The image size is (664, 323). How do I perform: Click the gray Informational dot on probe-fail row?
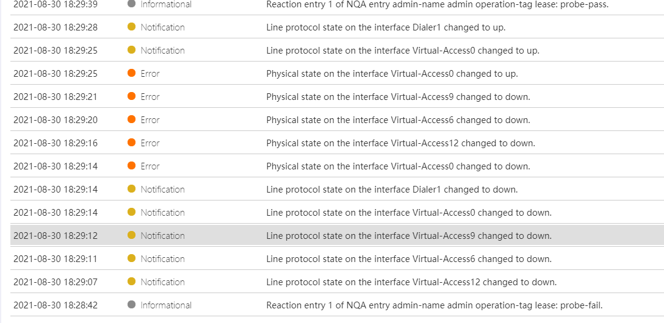(131, 305)
